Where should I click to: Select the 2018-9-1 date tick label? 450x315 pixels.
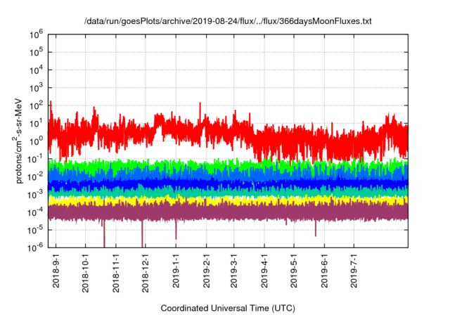(56, 271)
